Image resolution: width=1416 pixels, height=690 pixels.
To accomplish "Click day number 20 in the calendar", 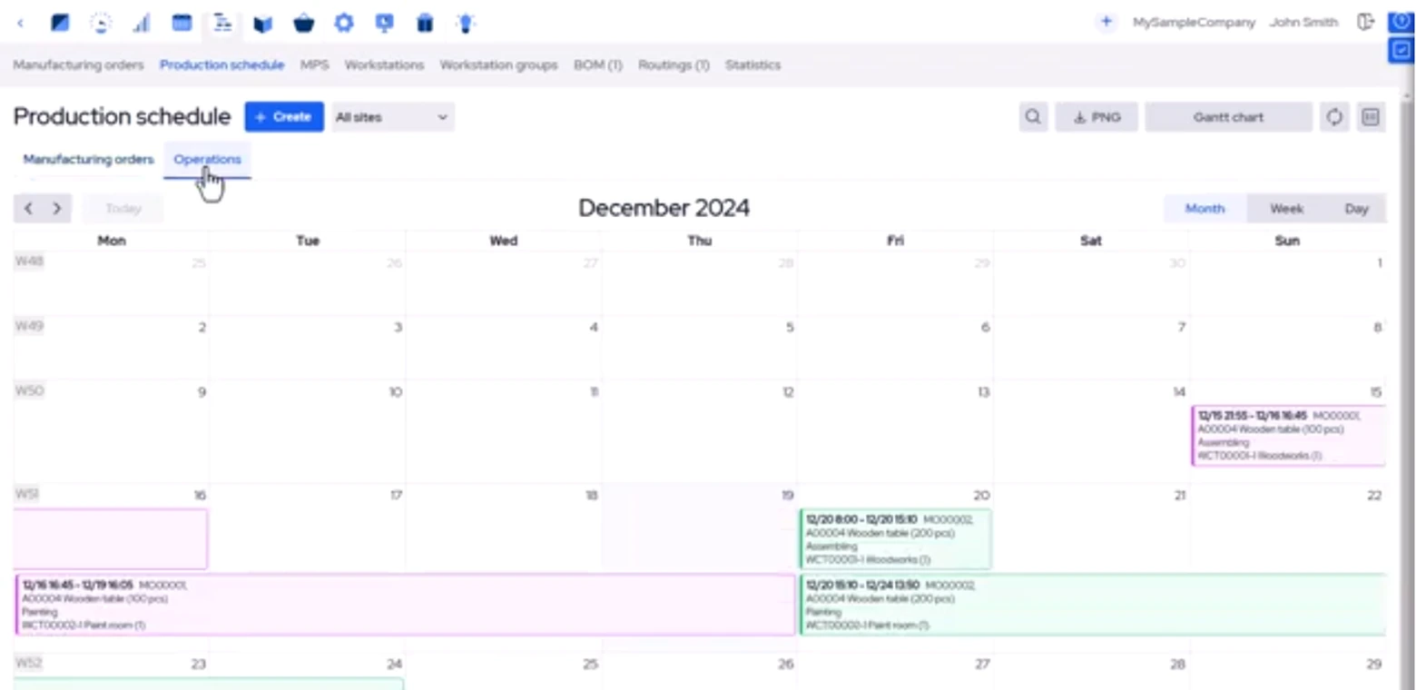I will [981, 496].
